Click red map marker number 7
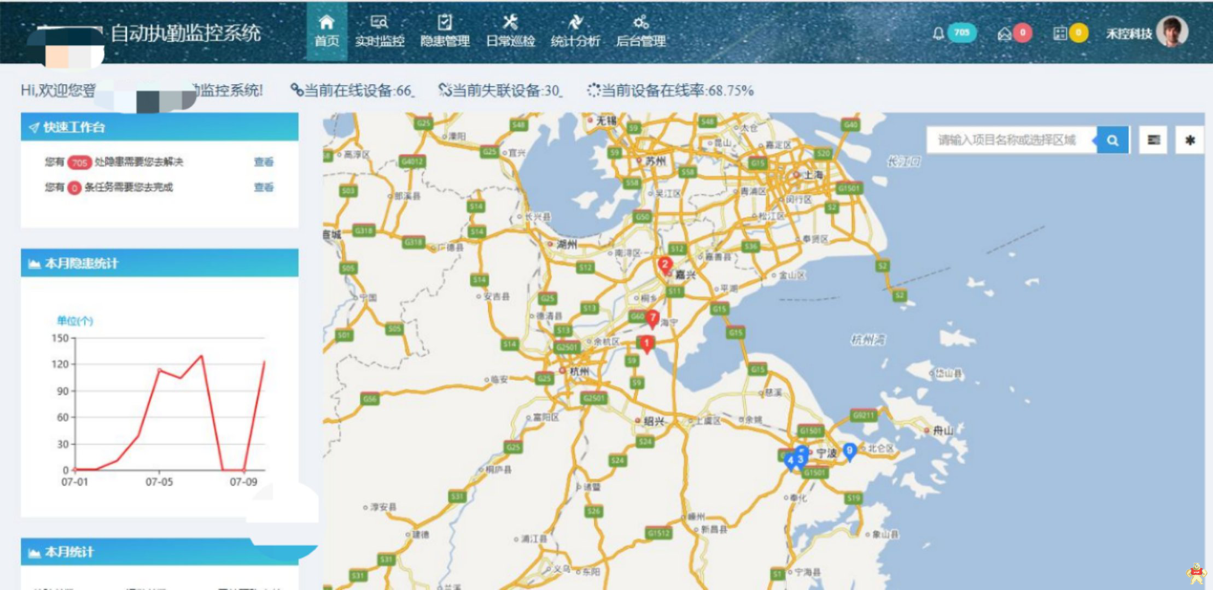This screenshot has width=1213, height=590. [652, 318]
